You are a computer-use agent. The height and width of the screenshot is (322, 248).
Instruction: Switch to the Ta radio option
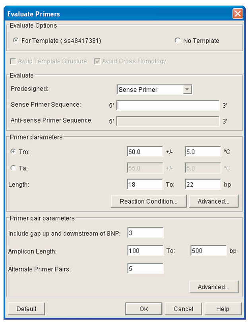point(14,168)
